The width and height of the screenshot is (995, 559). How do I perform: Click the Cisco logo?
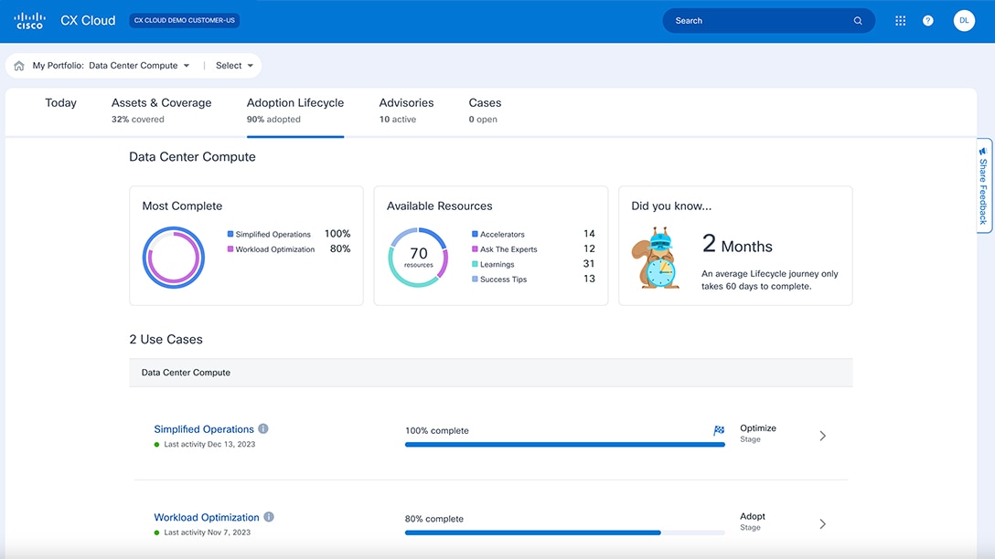[x=30, y=21]
